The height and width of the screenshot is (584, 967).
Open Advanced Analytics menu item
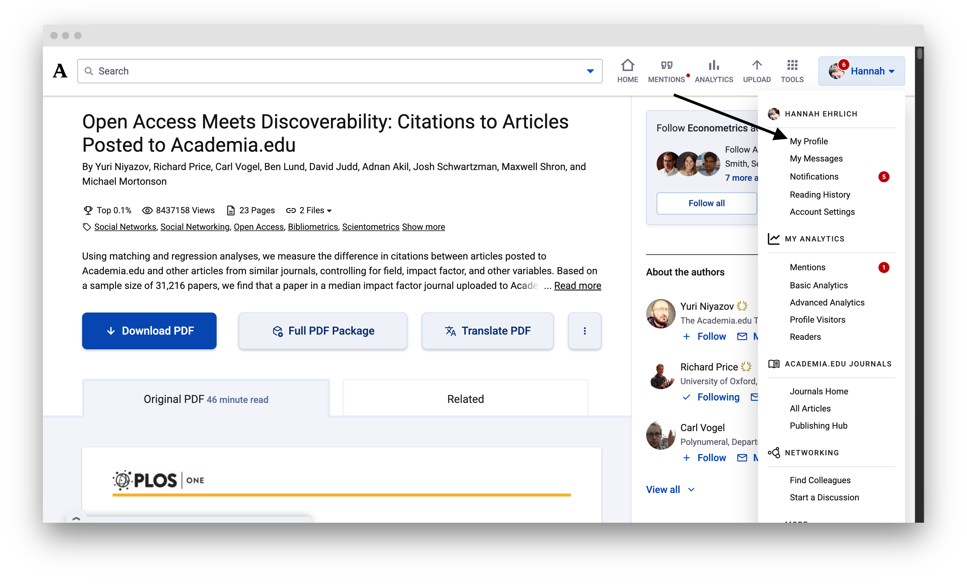(827, 303)
